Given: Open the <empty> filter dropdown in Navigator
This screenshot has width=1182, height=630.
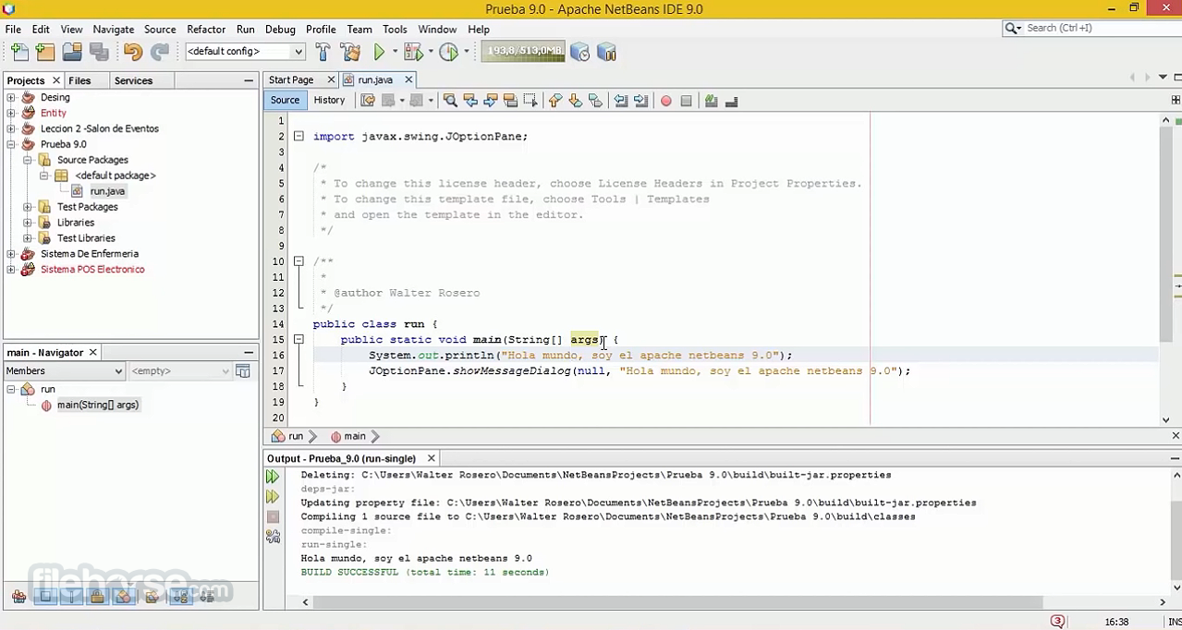Looking at the screenshot, I should pyautogui.click(x=180, y=371).
